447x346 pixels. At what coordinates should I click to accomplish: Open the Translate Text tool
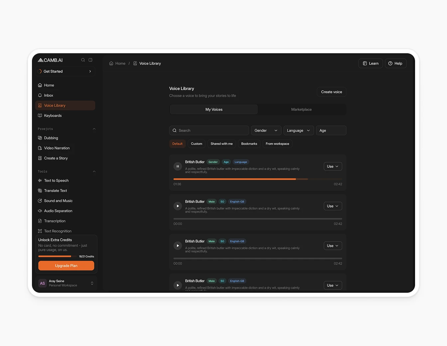(56, 190)
